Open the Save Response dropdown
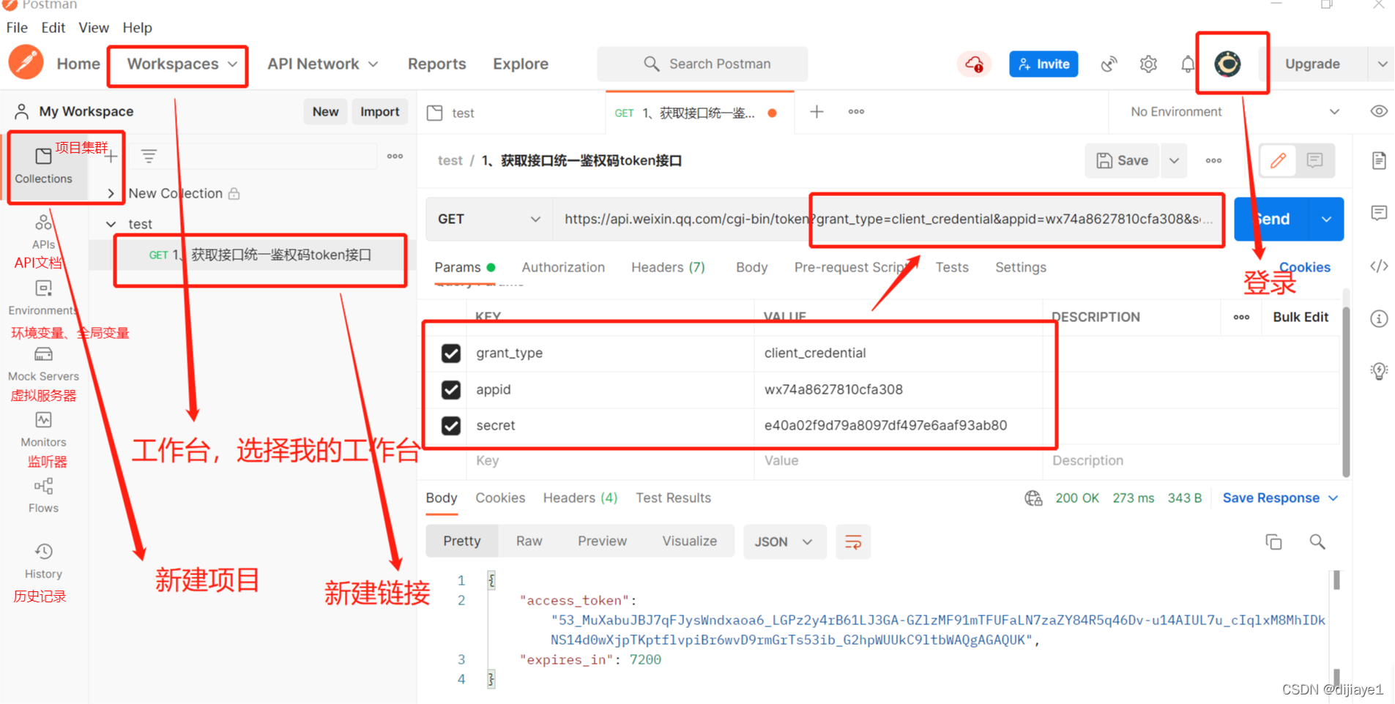1395x704 pixels. pos(1280,498)
